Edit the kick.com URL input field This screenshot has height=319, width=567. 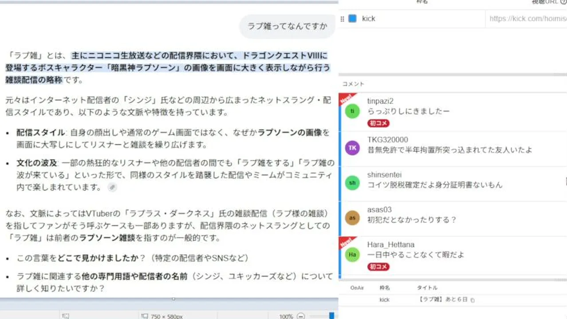527,19
